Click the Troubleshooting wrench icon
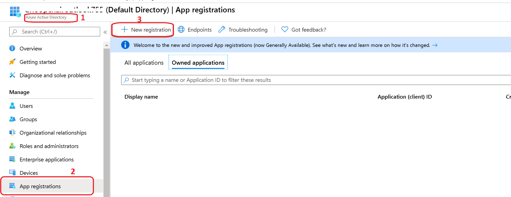The image size is (511, 197). coord(222,29)
